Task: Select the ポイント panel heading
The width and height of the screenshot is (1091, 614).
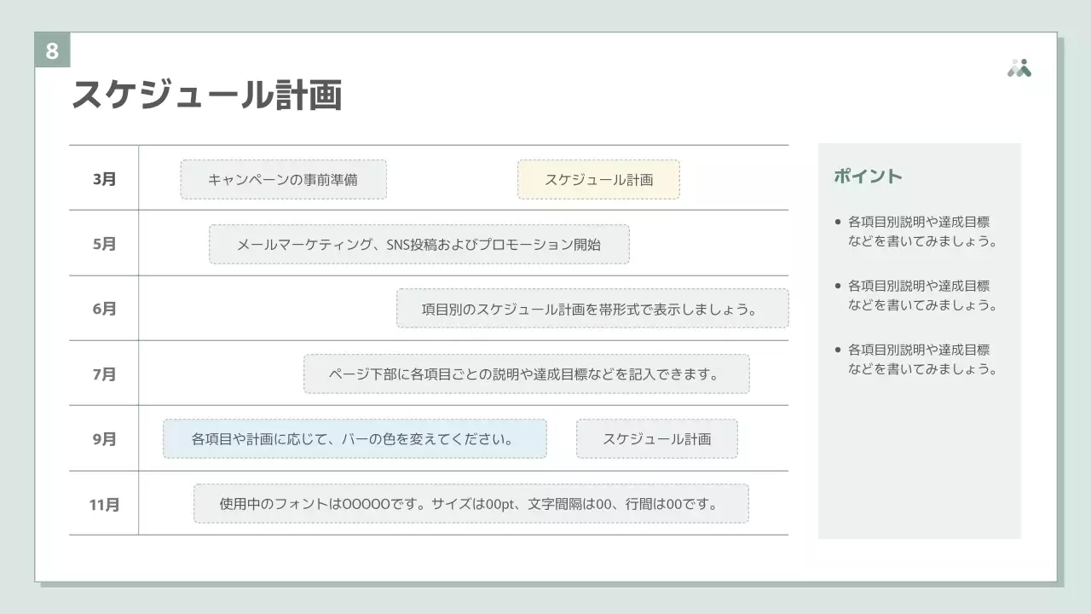Action: point(868,177)
